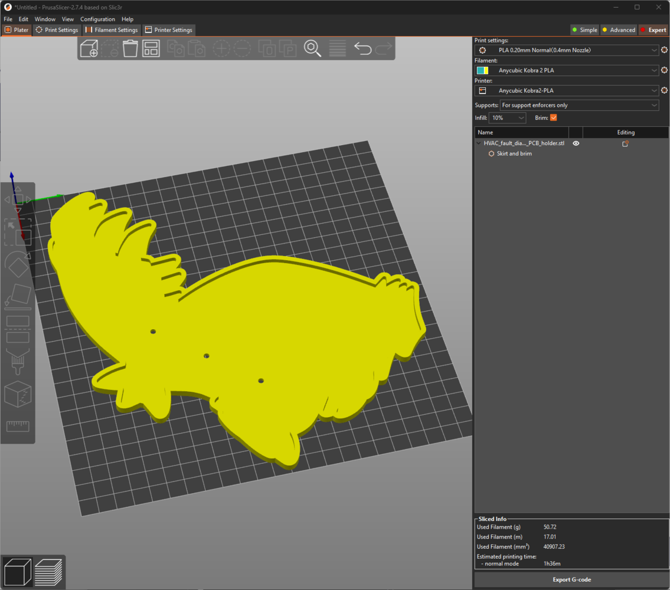
Task: Select the Place on face tool
Action: click(x=17, y=297)
